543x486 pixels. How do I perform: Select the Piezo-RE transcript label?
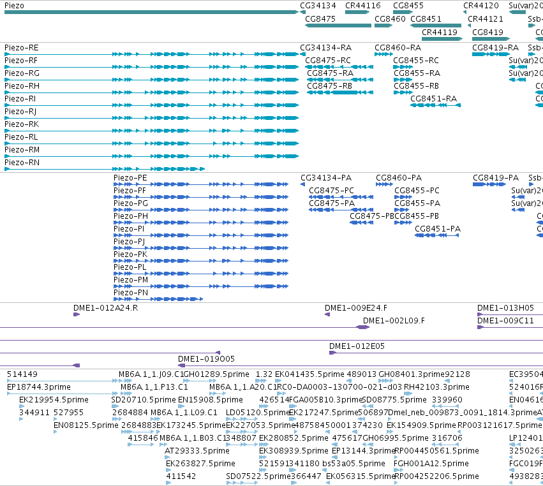coord(22,47)
